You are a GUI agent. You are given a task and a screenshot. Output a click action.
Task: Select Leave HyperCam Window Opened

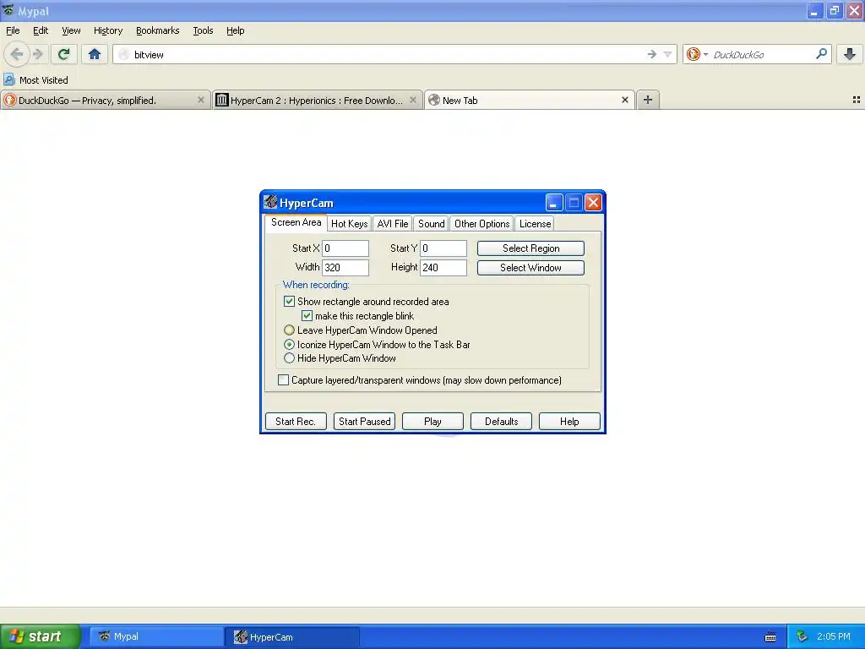289,330
